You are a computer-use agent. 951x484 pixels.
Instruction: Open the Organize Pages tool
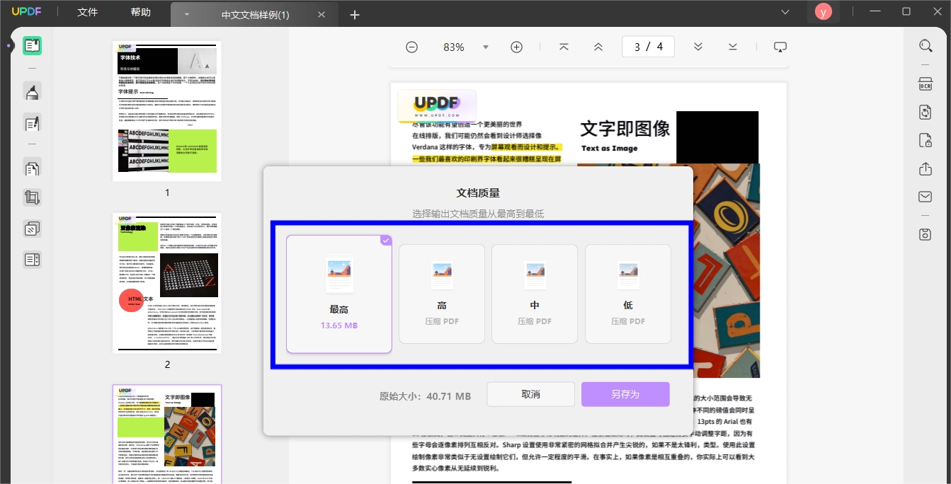coord(32,168)
